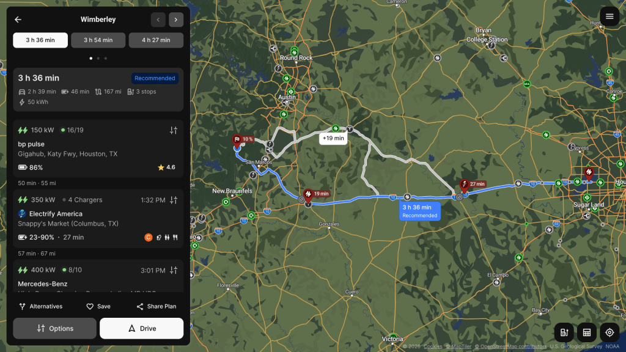
Task: Adjust the Electrify America stop settings icon
Action: click(x=174, y=200)
